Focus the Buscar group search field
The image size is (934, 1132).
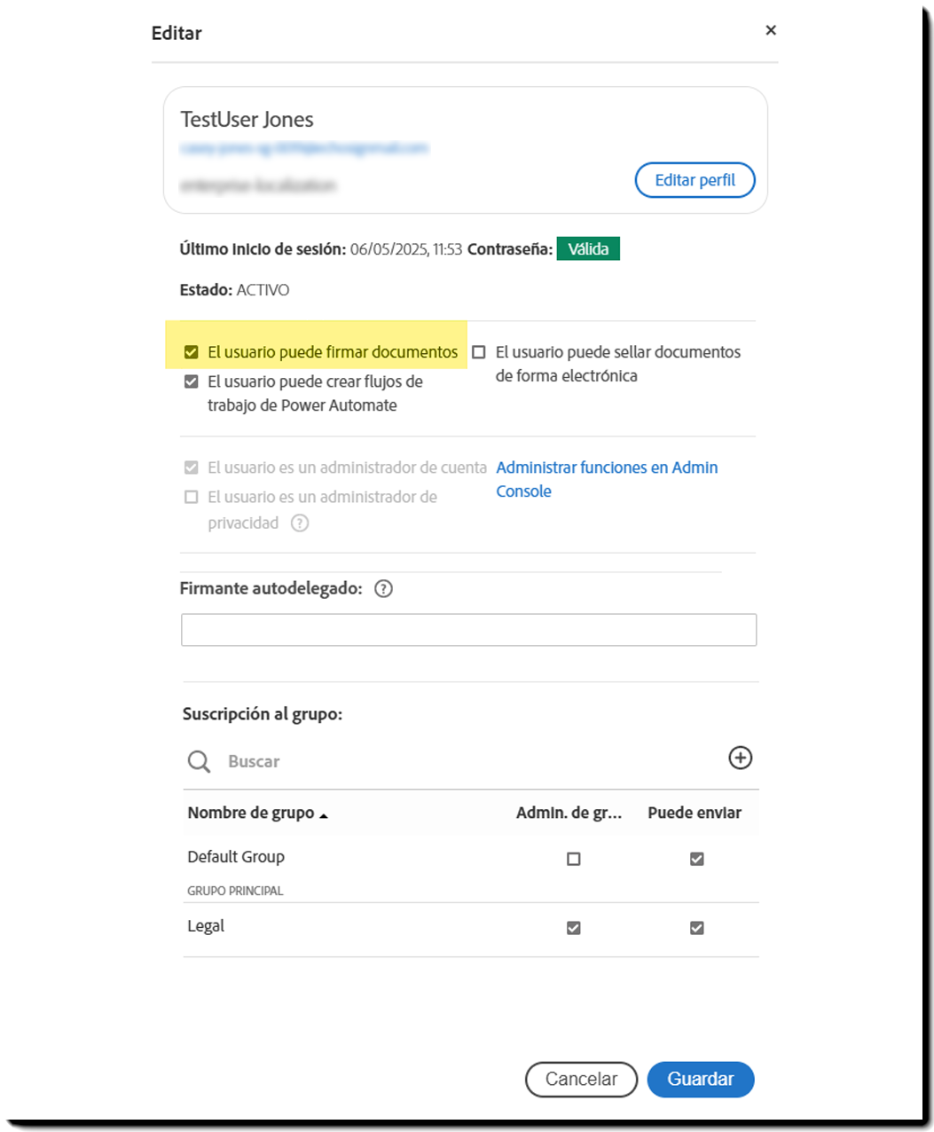point(470,761)
